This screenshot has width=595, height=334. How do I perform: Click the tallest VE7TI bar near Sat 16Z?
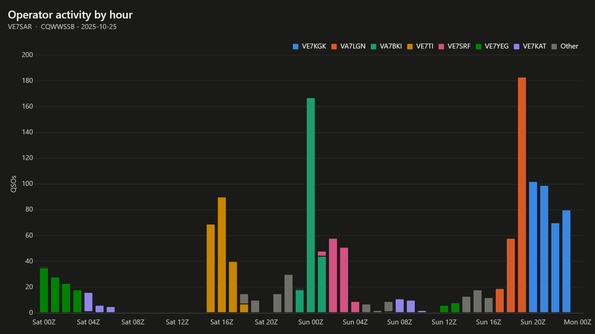click(222, 255)
